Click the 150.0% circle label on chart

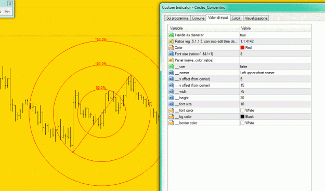pos(101,39)
